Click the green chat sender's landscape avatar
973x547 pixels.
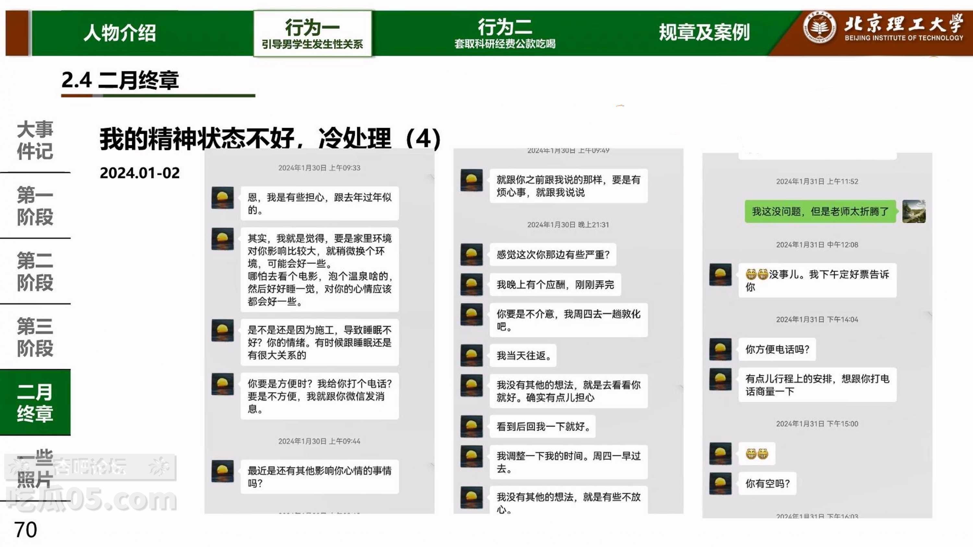tap(914, 211)
